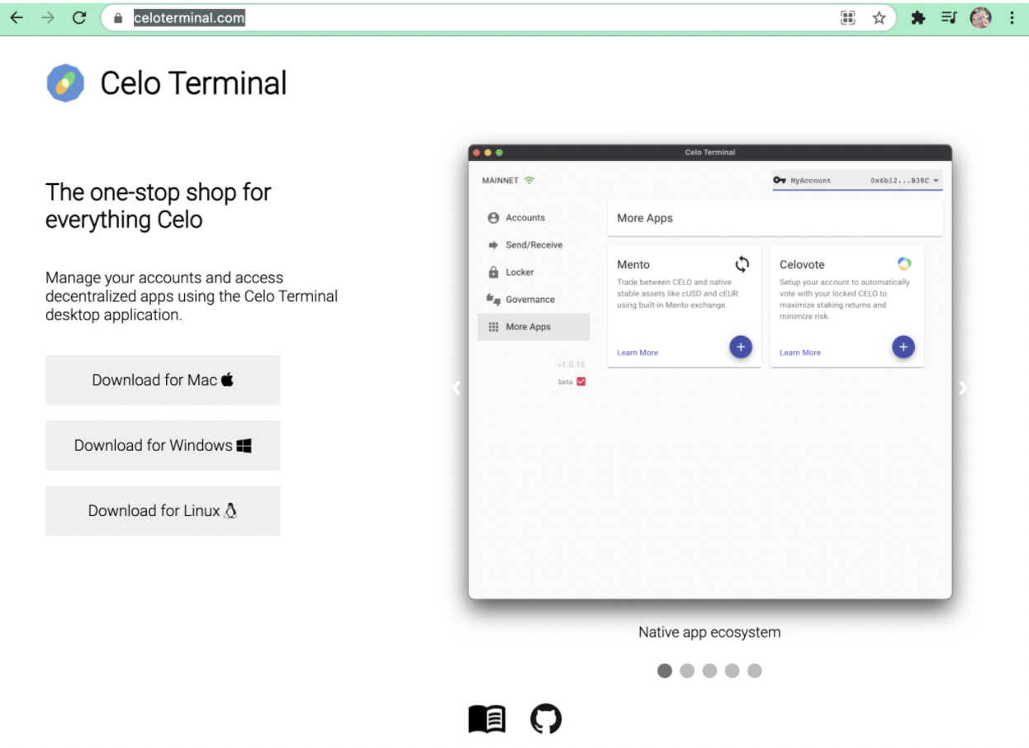1029x748 pixels.
Task: Click the Accounts person icon in sidebar
Action: tap(494, 218)
